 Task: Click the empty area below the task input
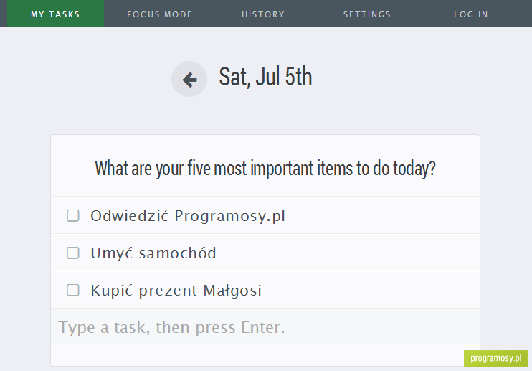258,355
